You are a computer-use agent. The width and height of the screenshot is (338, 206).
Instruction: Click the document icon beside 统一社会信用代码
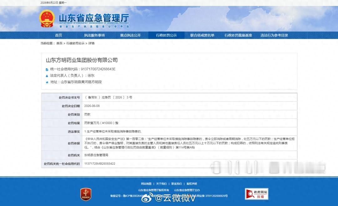(47, 70)
